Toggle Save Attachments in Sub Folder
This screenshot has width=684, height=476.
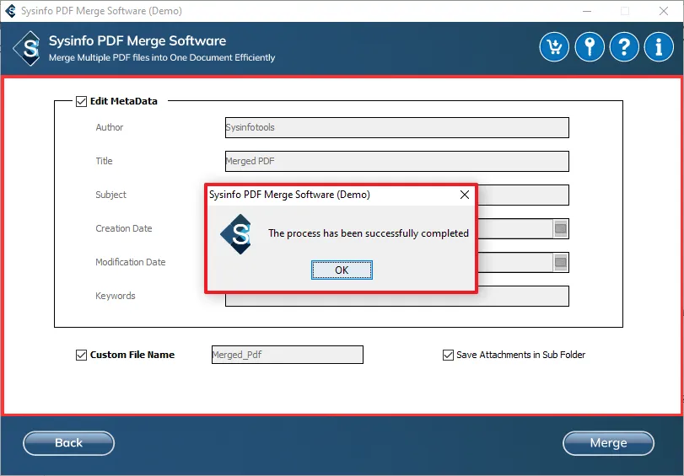click(448, 355)
